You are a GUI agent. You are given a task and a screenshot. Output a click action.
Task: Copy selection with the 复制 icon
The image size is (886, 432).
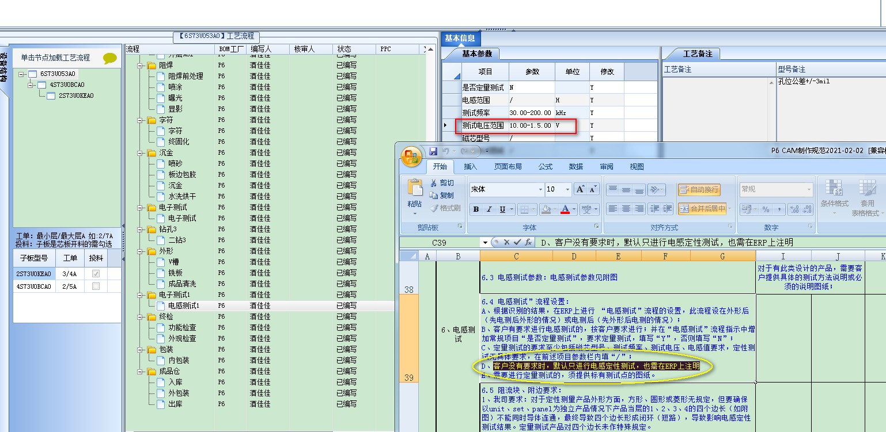(x=442, y=196)
